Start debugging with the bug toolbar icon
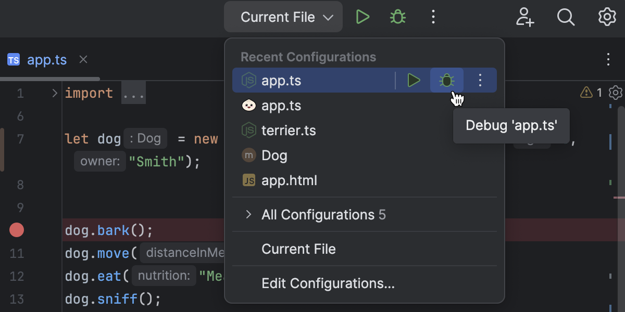 coord(397,17)
